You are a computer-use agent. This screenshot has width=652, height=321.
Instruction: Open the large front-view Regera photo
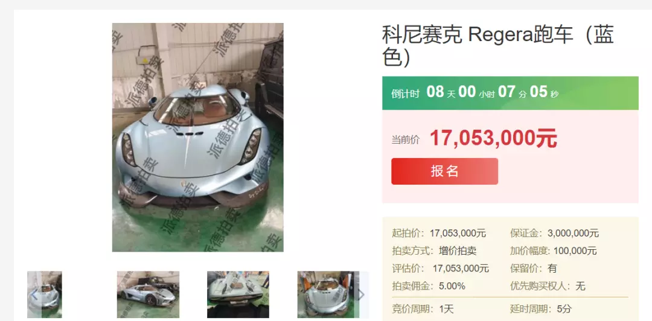(198, 137)
